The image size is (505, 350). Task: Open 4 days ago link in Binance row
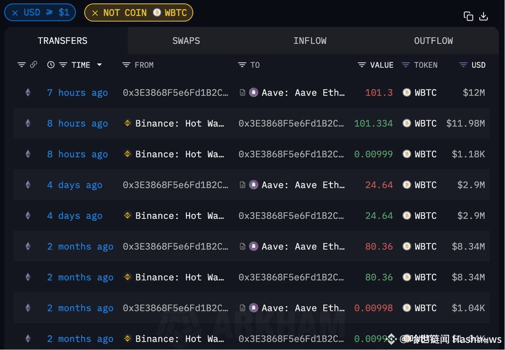[x=74, y=216]
